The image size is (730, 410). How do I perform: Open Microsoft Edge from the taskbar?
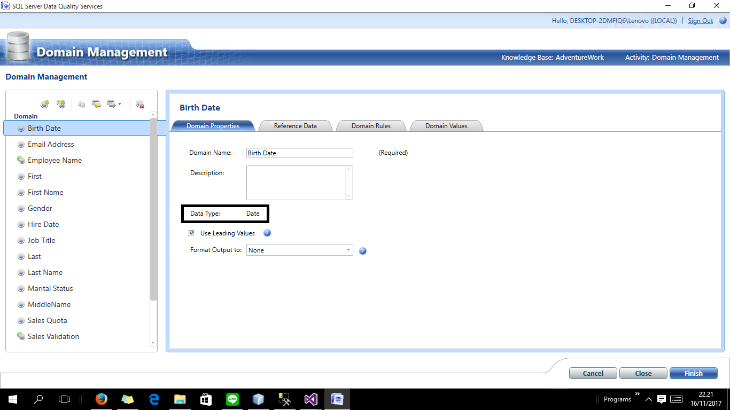(x=154, y=399)
